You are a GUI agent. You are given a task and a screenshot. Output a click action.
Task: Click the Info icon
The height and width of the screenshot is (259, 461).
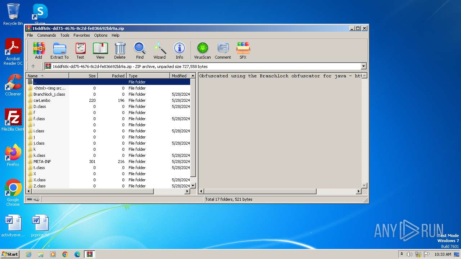click(179, 50)
